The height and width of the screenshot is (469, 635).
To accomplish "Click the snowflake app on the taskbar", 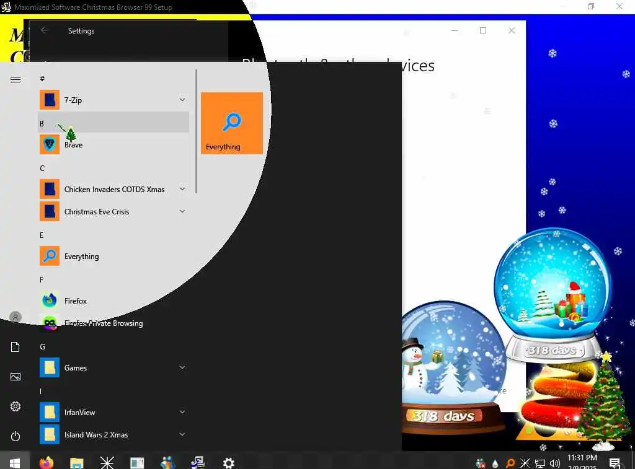I will (107, 462).
